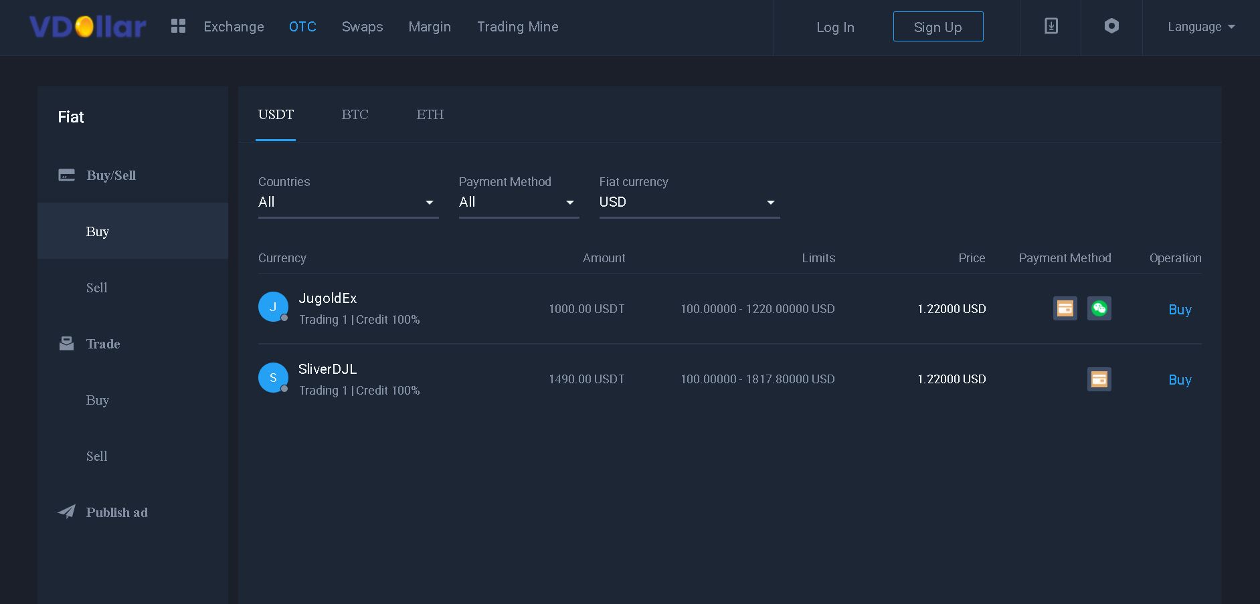Click the download app icon
Screen dimensions: 1260x604
coord(1051,27)
